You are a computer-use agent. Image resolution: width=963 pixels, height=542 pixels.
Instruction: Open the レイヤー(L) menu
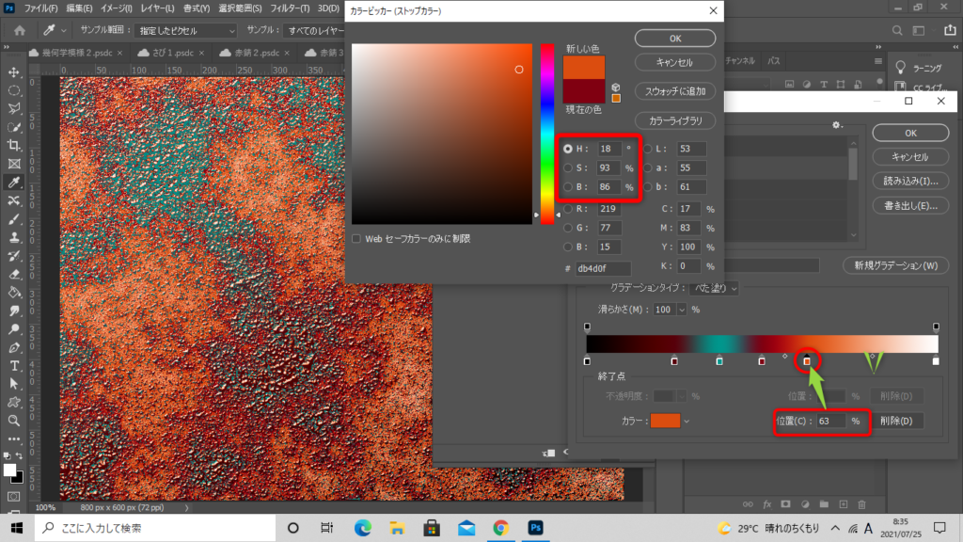pos(157,8)
